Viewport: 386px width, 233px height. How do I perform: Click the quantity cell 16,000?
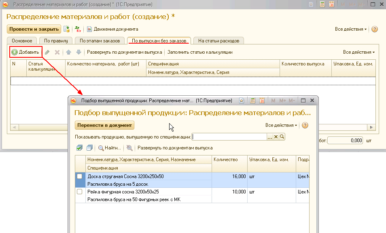(229, 176)
